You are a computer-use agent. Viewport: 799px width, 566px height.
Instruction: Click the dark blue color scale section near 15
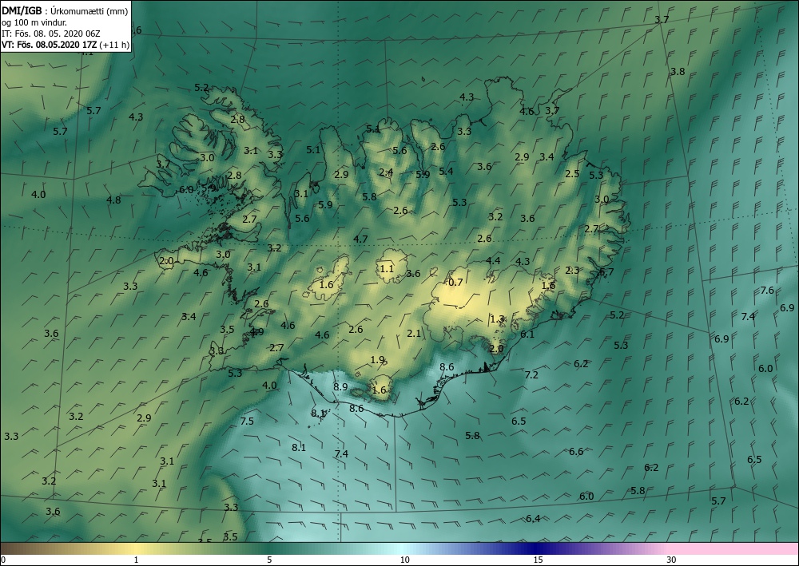535,548
